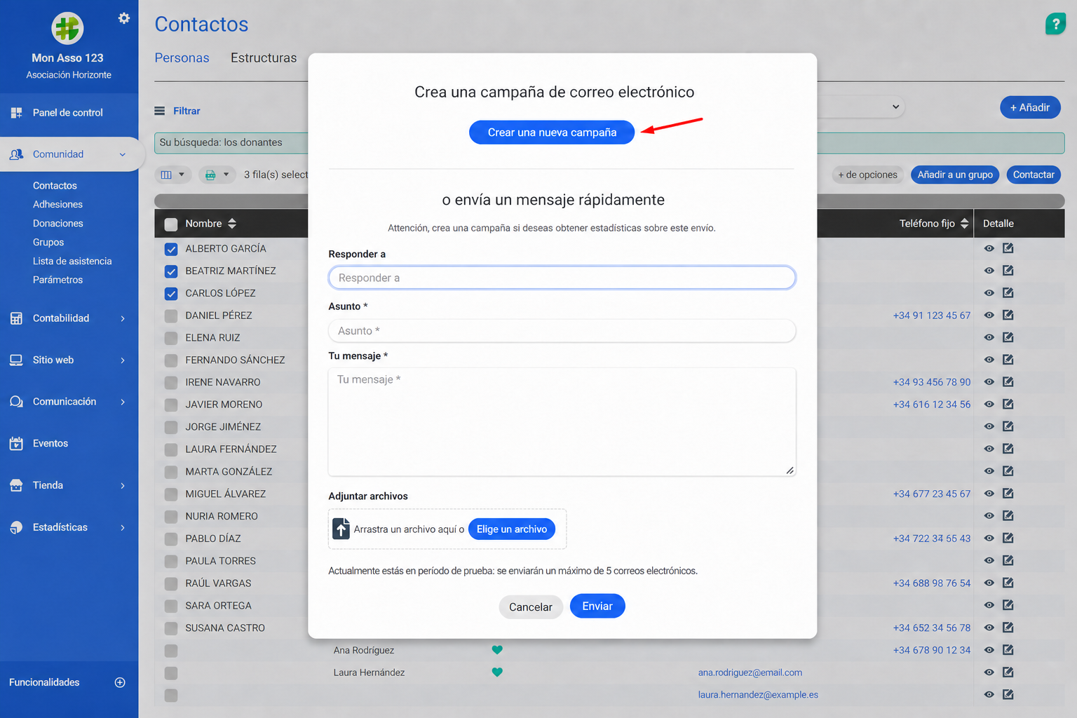The width and height of the screenshot is (1077, 718).
Task: Edit Miguel Álvarez row via pencil icon
Action: [1008, 494]
